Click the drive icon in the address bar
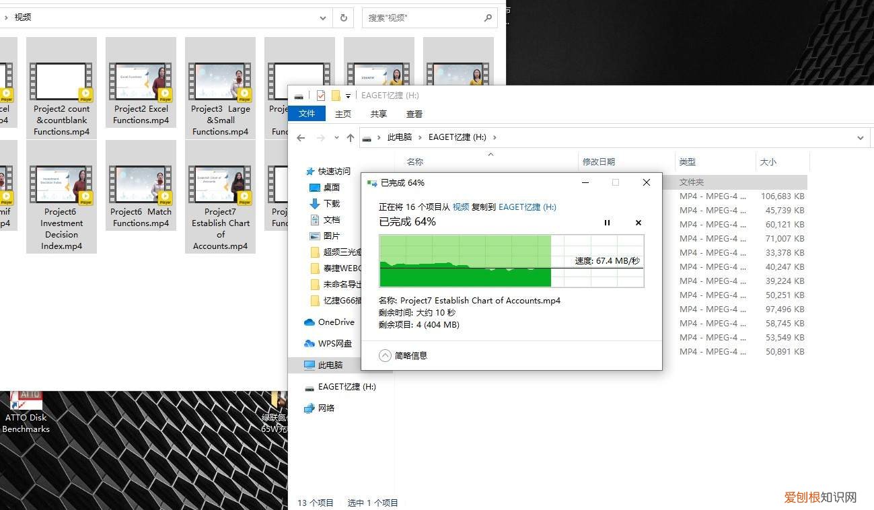The width and height of the screenshot is (874, 510). [x=367, y=137]
